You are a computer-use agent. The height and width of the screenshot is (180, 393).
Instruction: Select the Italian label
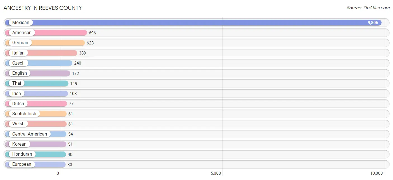tap(18, 53)
